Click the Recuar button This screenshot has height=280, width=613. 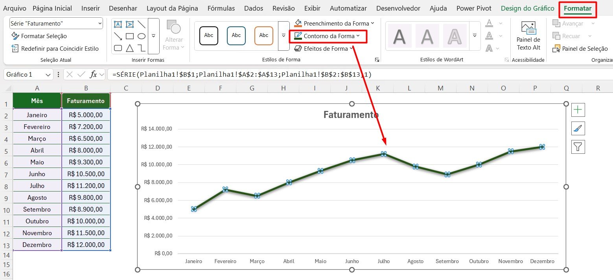click(572, 36)
